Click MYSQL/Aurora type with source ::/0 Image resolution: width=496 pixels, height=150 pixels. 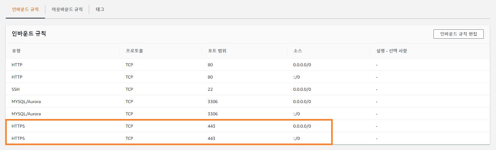point(26,114)
